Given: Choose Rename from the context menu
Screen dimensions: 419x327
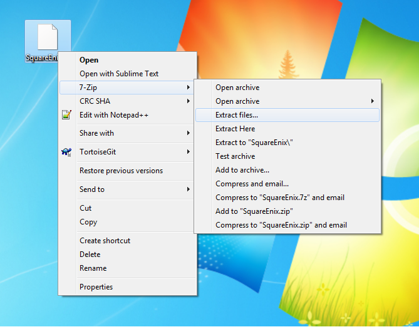Looking at the screenshot, I should pyautogui.click(x=128, y=268).
